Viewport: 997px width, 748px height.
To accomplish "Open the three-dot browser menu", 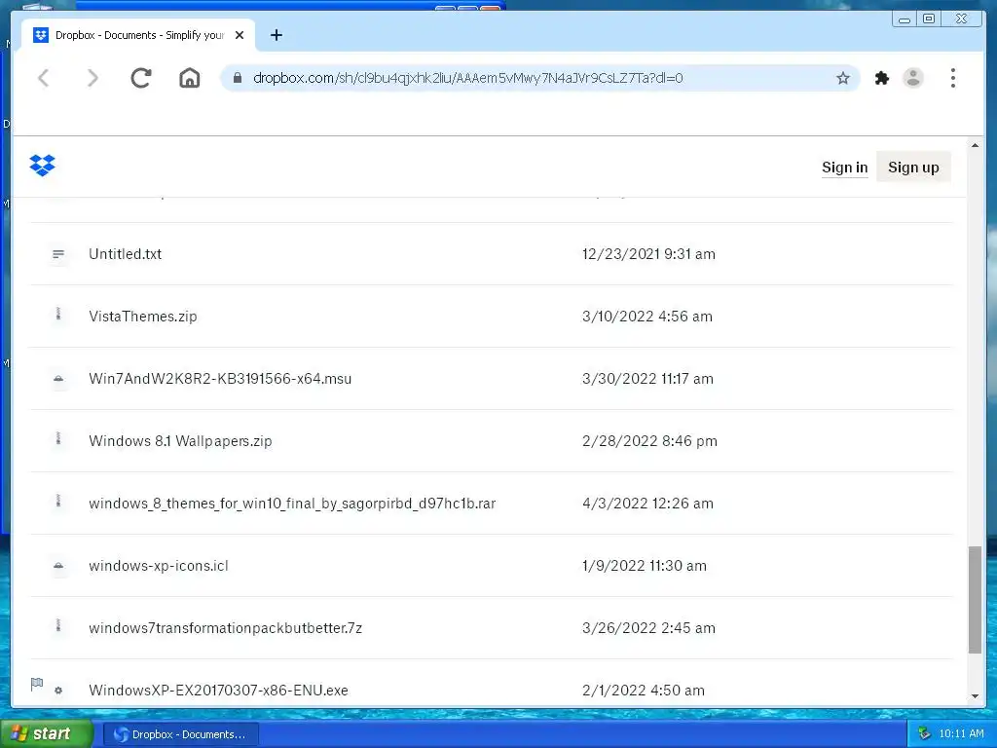I will 952,78.
